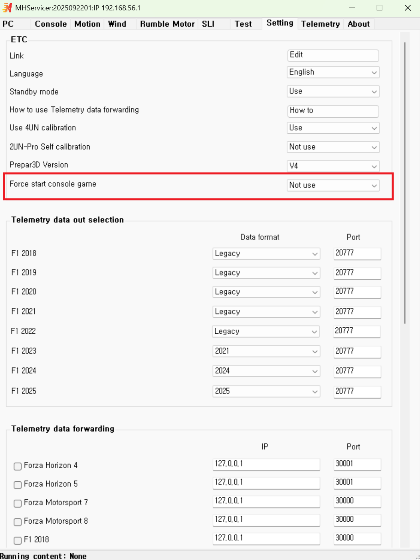Click 'Telemetry data out selection' group heading
Viewport: 420px width, 560px height.
(67, 220)
